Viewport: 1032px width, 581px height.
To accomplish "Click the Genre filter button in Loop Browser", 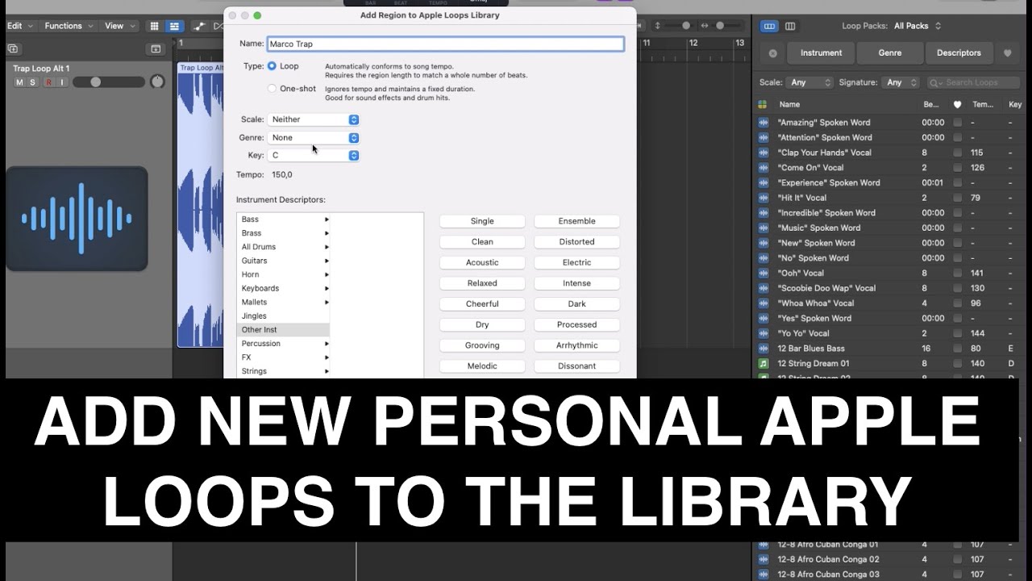I will tap(890, 53).
